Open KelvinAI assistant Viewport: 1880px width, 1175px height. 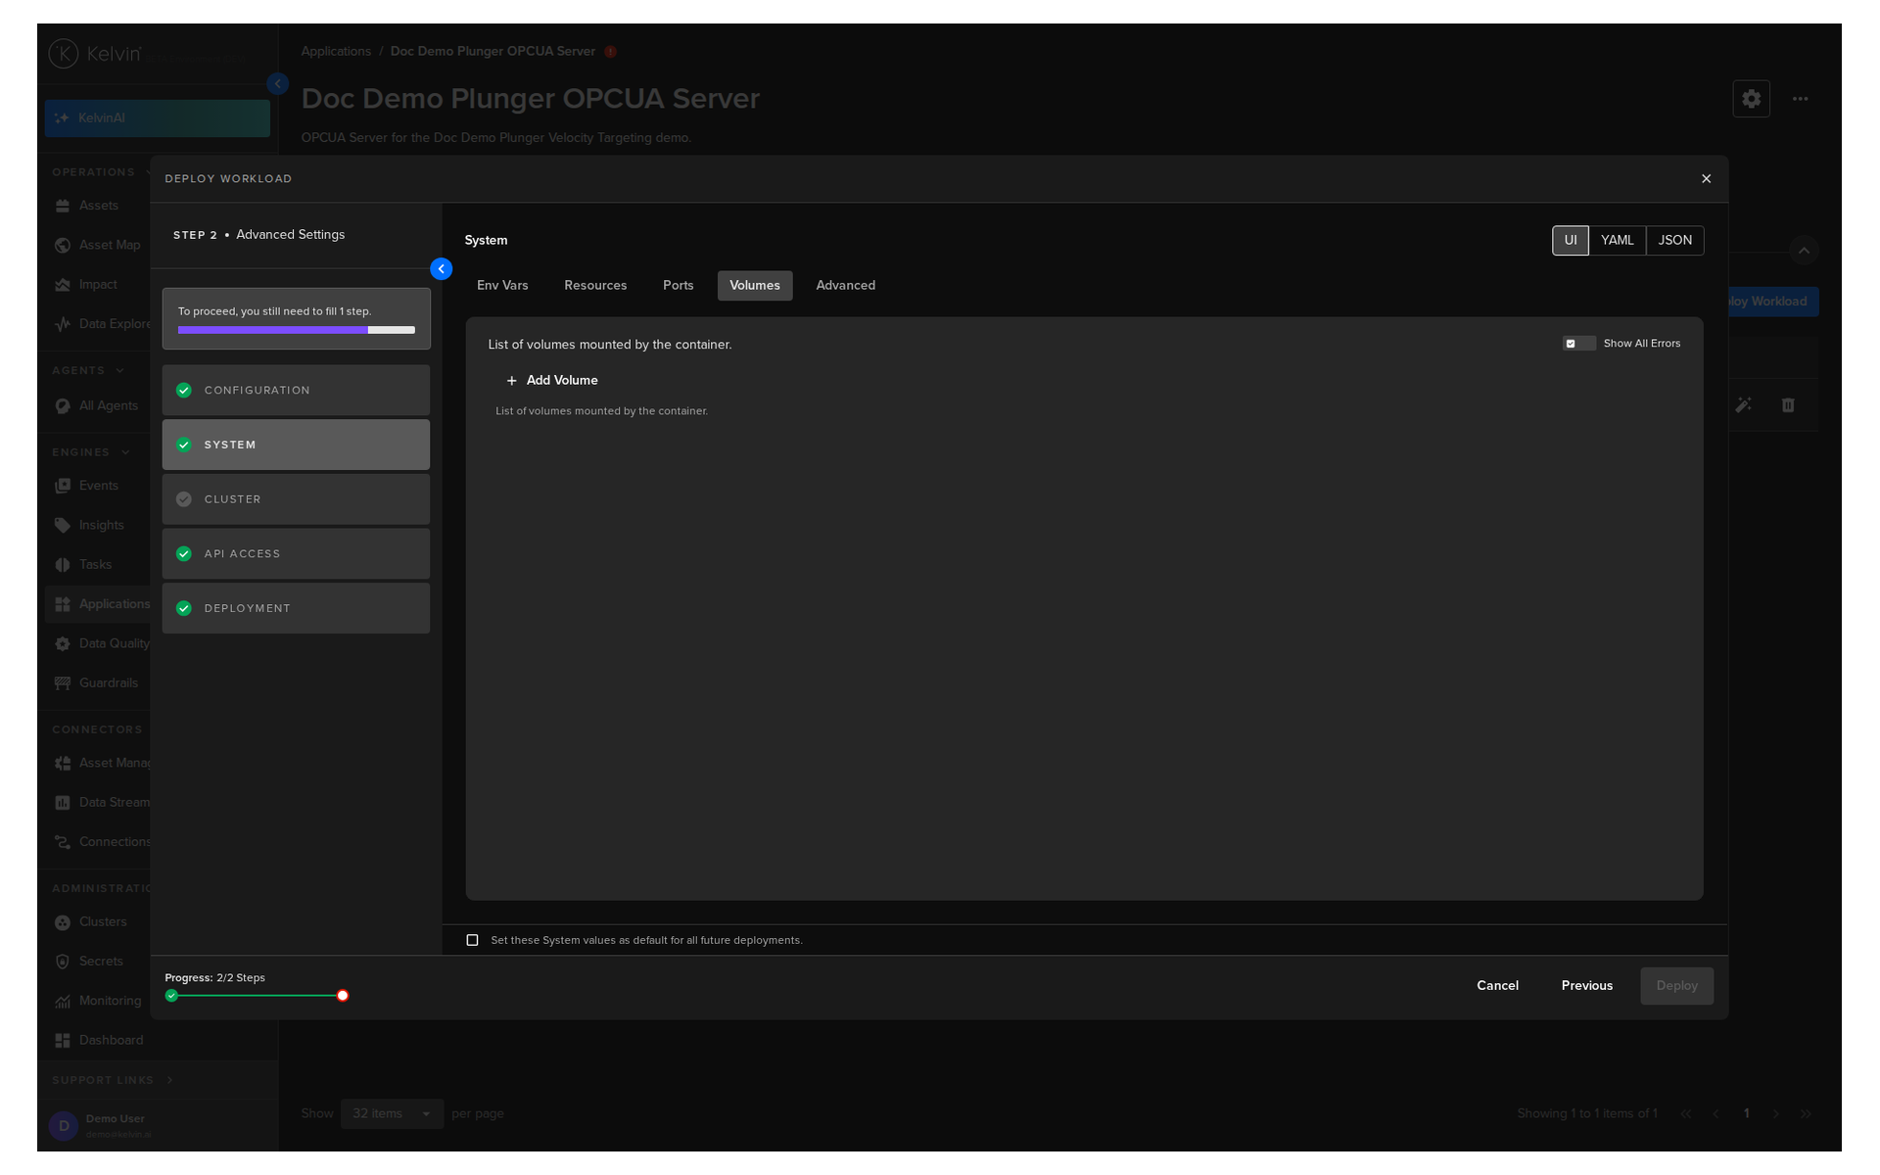point(157,117)
